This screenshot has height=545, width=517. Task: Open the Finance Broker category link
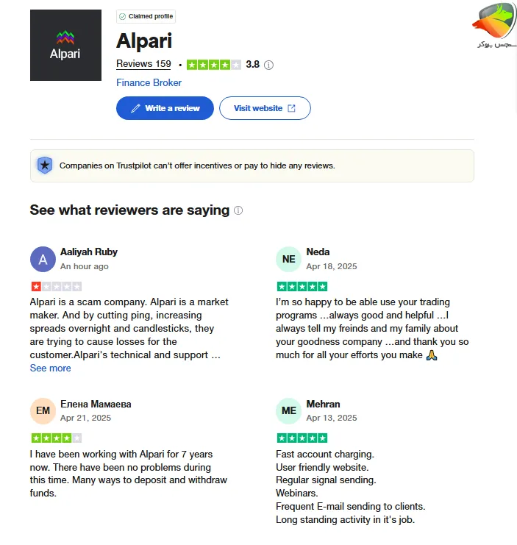[149, 82]
